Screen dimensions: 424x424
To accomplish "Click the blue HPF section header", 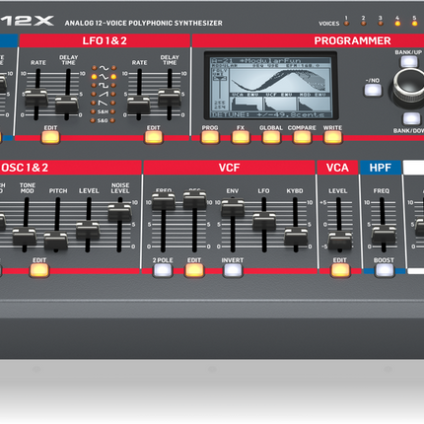I will tap(381, 168).
